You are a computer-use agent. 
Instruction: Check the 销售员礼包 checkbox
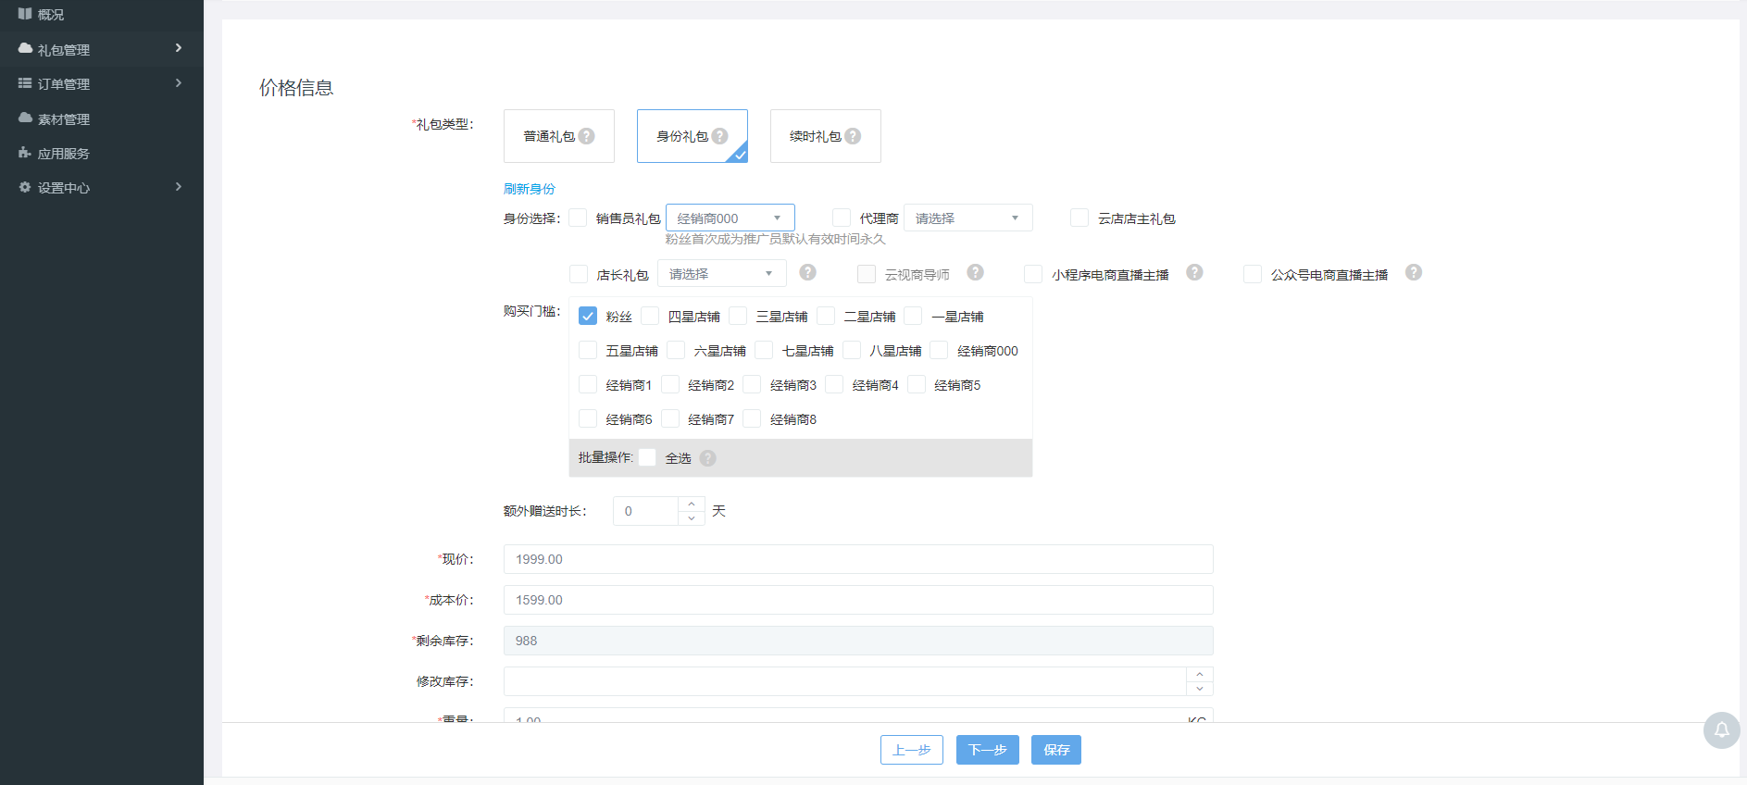[578, 218]
